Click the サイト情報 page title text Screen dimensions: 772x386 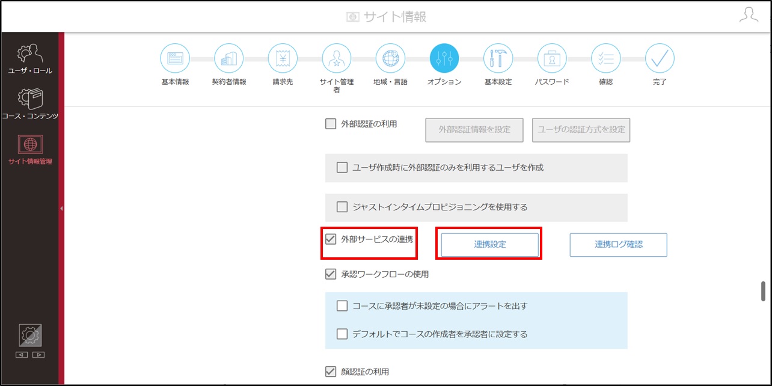pyautogui.click(x=395, y=17)
